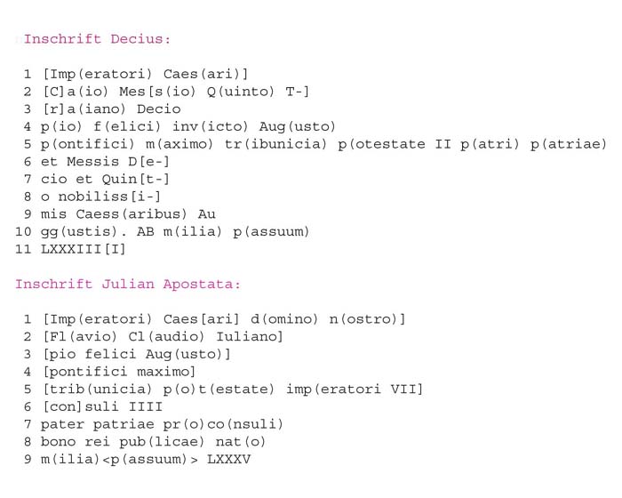
Task: Click on "p(io) f(elici) inv(icto) Aug(usto)"
Action: [x=188, y=126]
